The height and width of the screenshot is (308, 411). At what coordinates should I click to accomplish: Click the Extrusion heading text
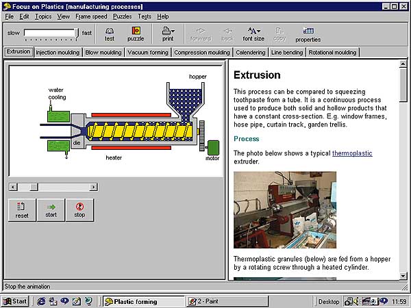[x=257, y=75]
